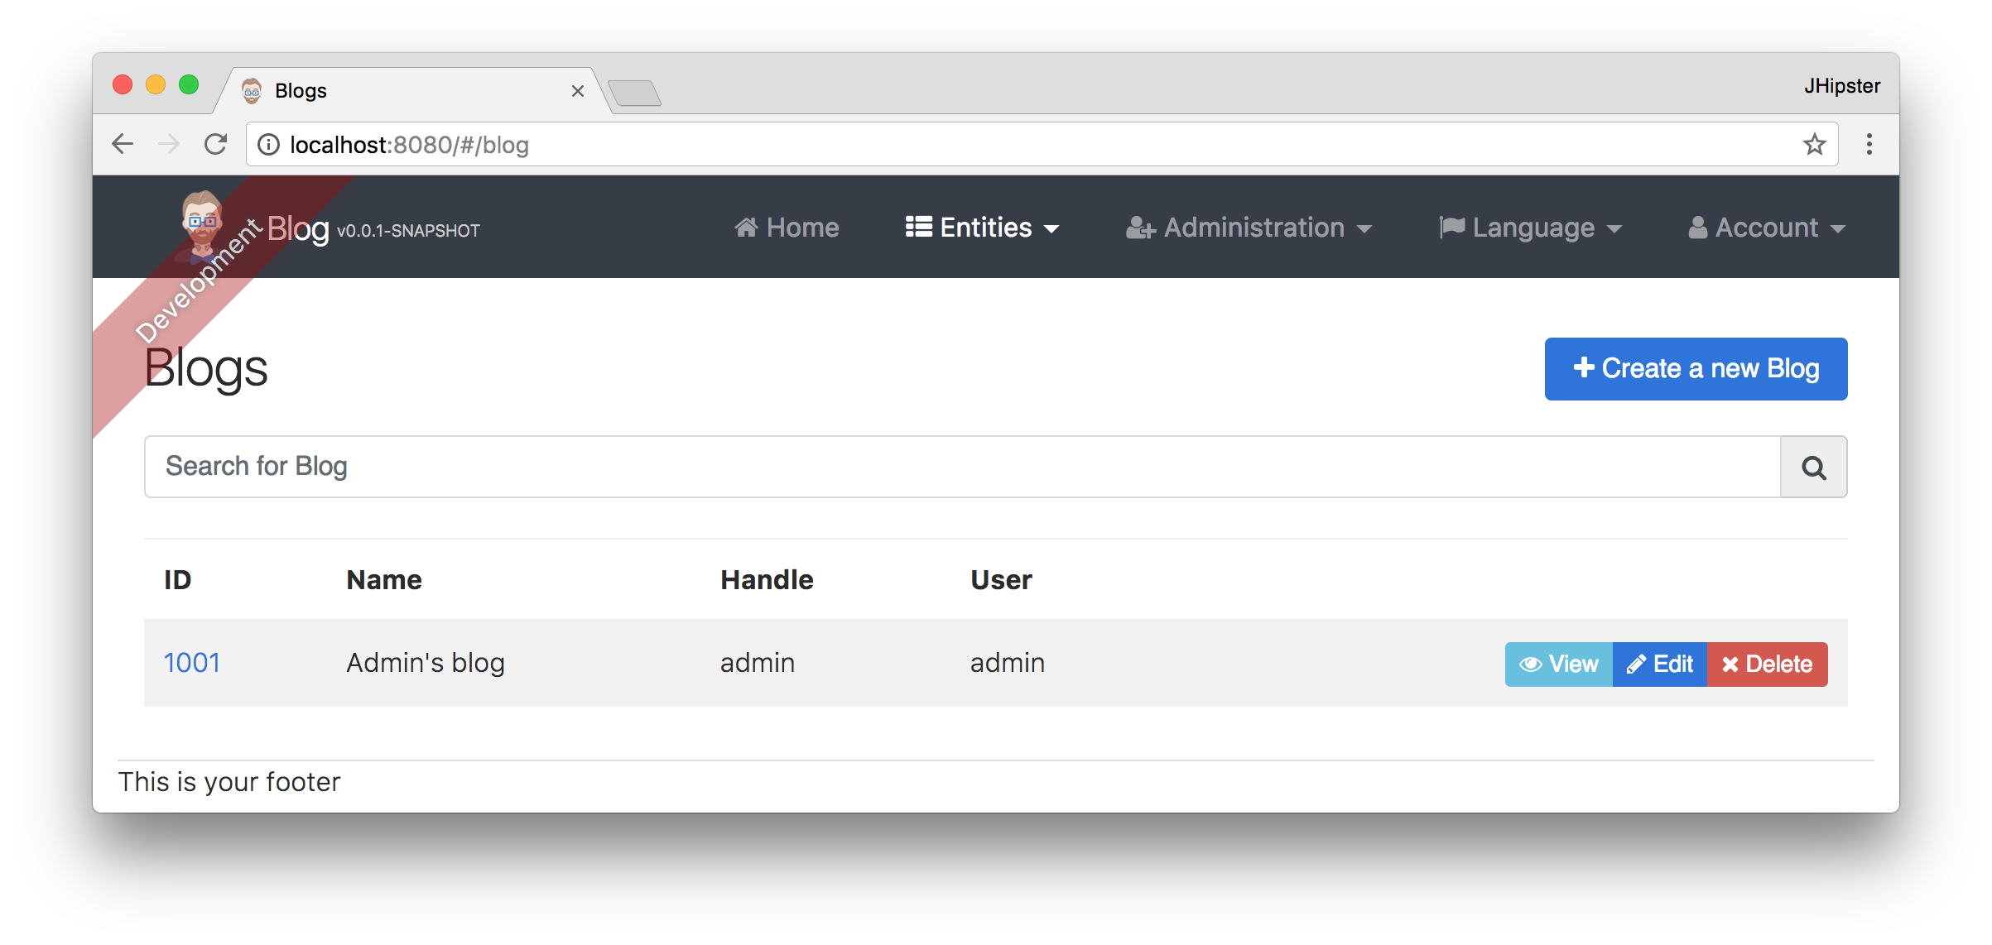Viewport: 1992px width, 945px height.
Task: Expand the Administration dropdown menu
Action: (x=1249, y=228)
